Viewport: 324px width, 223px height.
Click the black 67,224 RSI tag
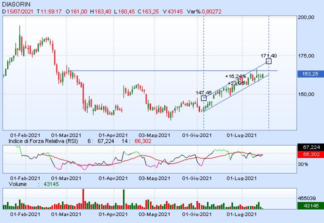coord(310,147)
